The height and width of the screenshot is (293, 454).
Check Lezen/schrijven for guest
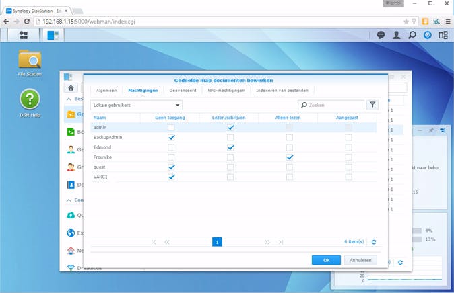click(230, 167)
